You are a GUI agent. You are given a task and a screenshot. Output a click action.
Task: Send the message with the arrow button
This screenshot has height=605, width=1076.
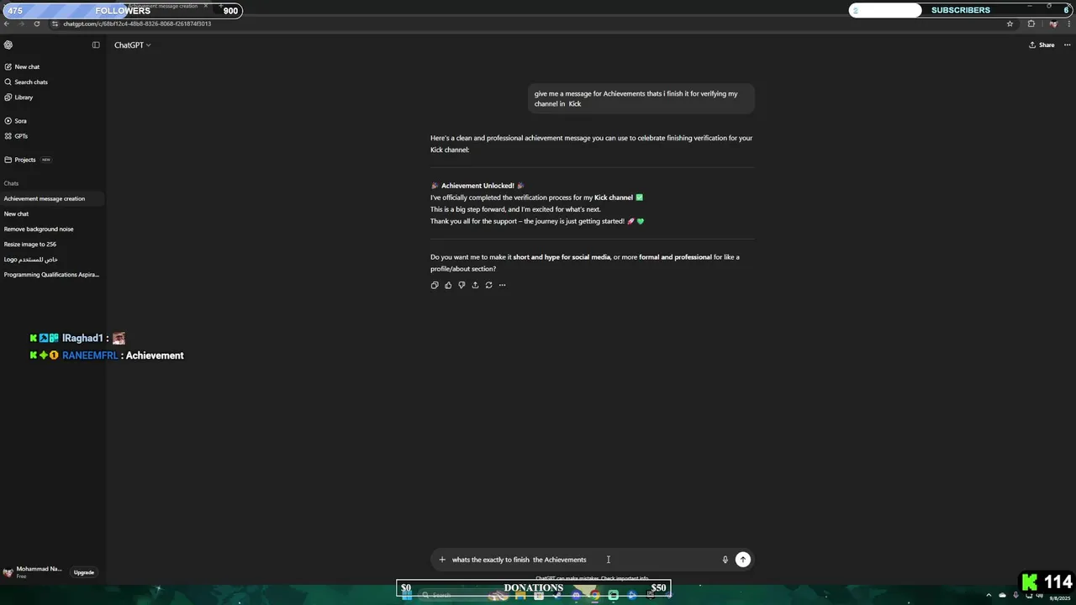tap(743, 560)
